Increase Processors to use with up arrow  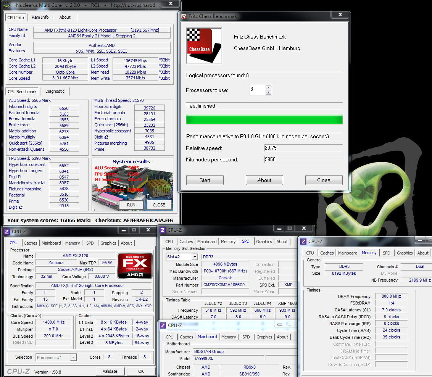269,87
